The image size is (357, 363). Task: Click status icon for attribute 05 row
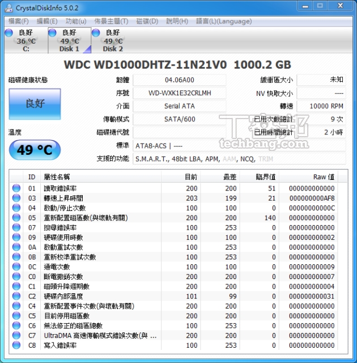point(16,217)
